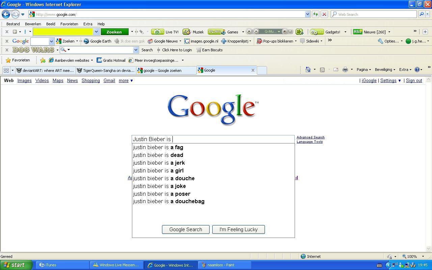Click the Home icon in the command bar
The width and height of the screenshot is (432, 270).
pyautogui.click(x=308, y=70)
